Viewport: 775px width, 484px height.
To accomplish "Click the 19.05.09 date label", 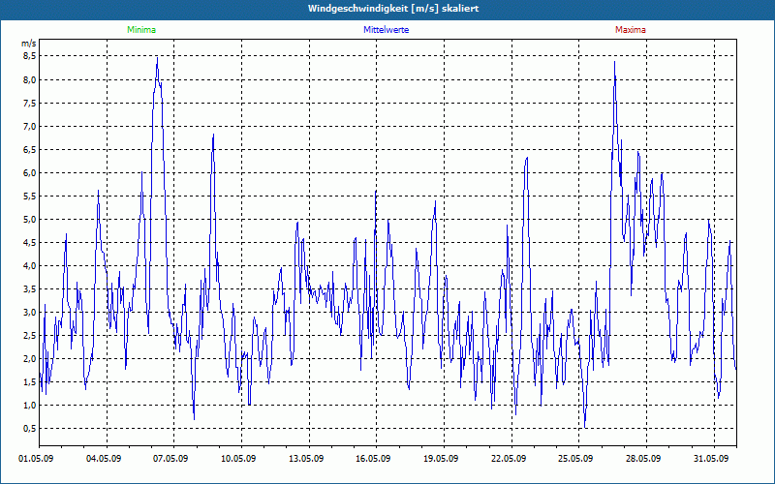I will click(x=441, y=459).
